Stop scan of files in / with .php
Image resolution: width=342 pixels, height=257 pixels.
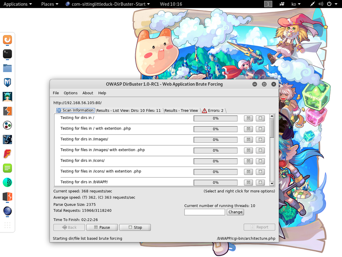pyautogui.click(x=260, y=129)
